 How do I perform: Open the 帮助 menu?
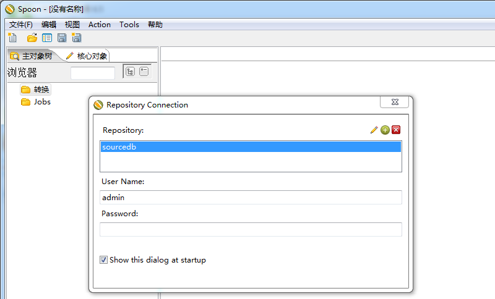155,25
